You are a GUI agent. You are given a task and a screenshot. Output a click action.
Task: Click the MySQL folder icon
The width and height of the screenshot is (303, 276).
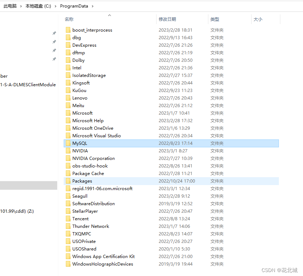(68, 143)
